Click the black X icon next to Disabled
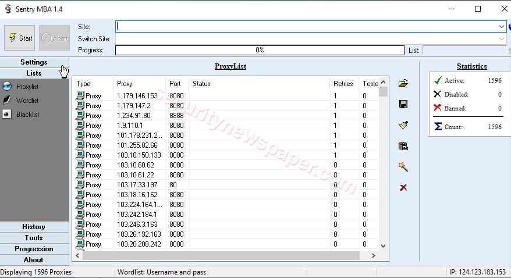The height and width of the screenshot is (278, 511). [438, 94]
